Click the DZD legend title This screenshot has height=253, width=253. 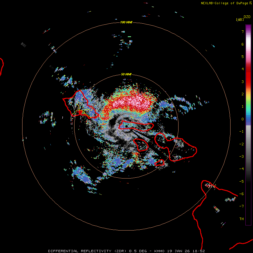pos(247,17)
